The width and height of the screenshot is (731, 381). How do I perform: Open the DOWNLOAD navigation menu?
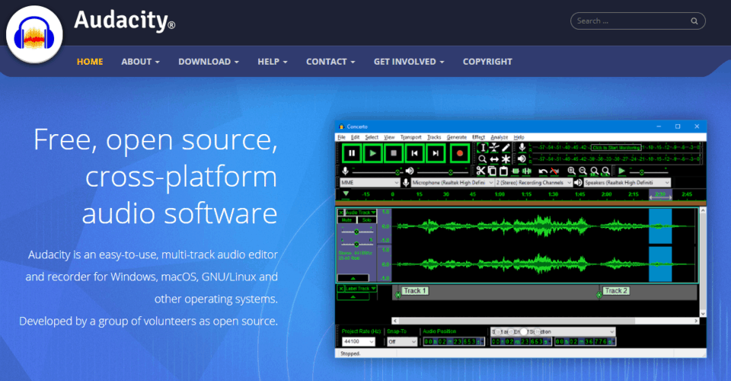pyautogui.click(x=209, y=62)
